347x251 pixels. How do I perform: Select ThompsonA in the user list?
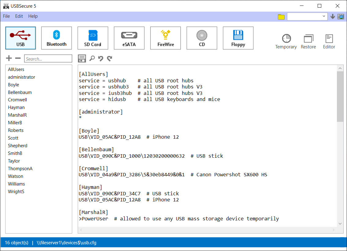20,169
